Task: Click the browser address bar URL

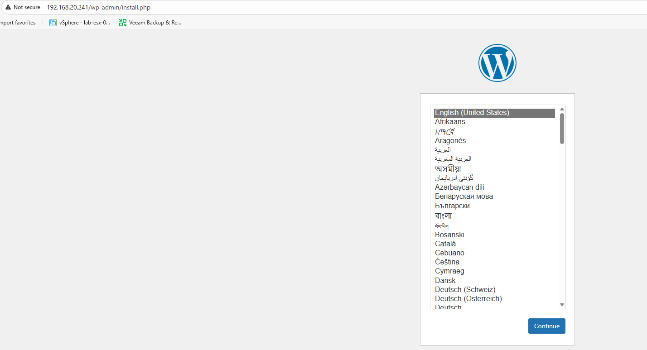Action: coord(98,7)
